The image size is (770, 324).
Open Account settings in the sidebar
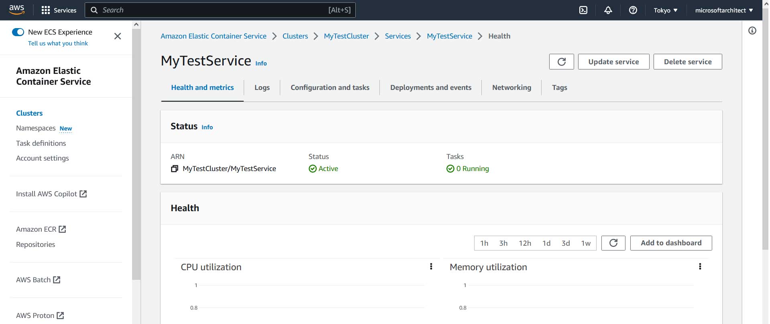coord(43,158)
